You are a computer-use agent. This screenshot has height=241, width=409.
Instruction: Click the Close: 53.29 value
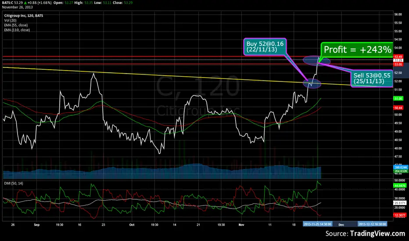click(122, 3)
